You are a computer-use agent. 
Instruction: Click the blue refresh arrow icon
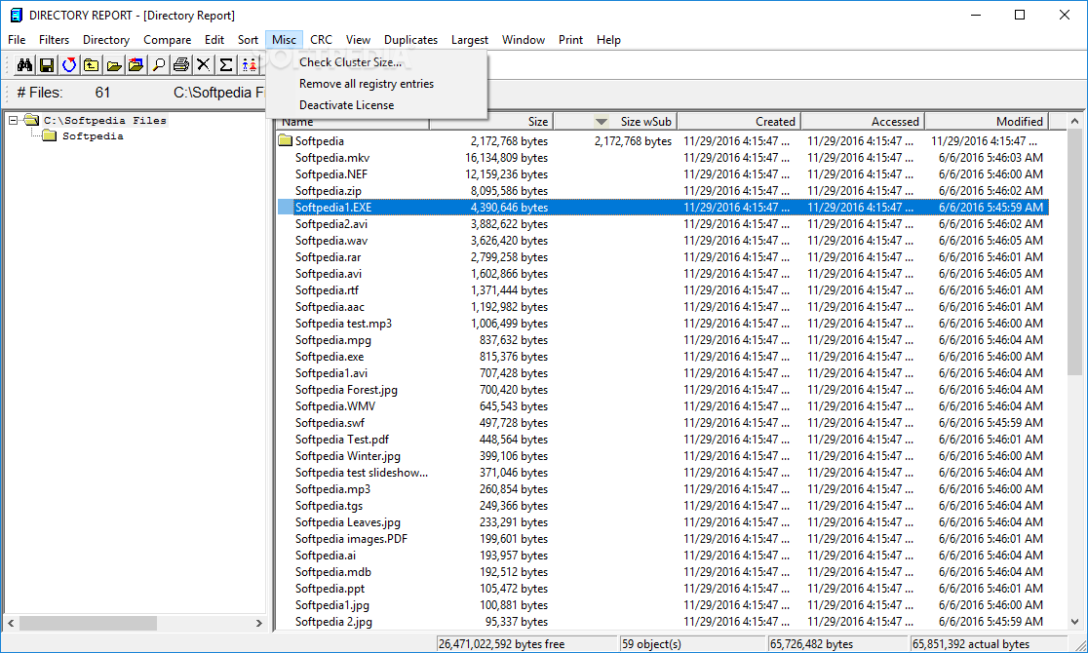68,65
